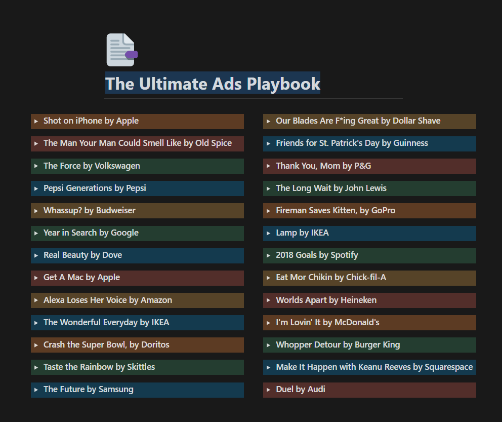Viewport: 502px width, 422px height.
Task: Click the text Worlds Apart by Heineken
Action: (326, 300)
